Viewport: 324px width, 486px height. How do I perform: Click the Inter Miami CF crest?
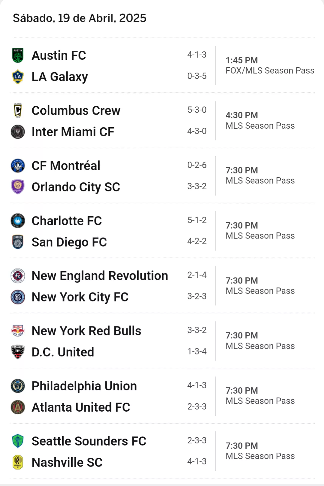point(18,132)
